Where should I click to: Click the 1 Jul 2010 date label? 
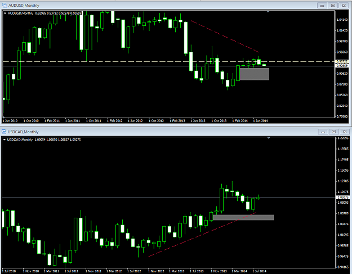9,271
